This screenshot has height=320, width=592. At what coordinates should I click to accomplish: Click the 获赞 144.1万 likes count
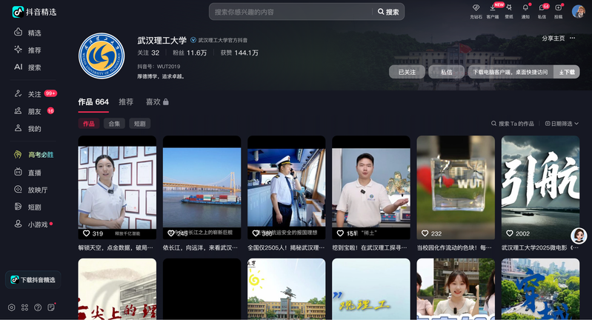click(239, 53)
